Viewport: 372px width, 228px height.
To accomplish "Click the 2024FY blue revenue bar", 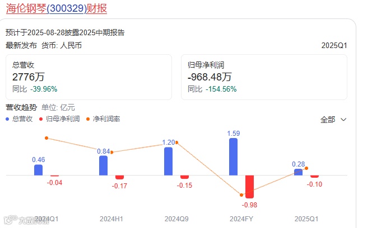I will (233, 156).
